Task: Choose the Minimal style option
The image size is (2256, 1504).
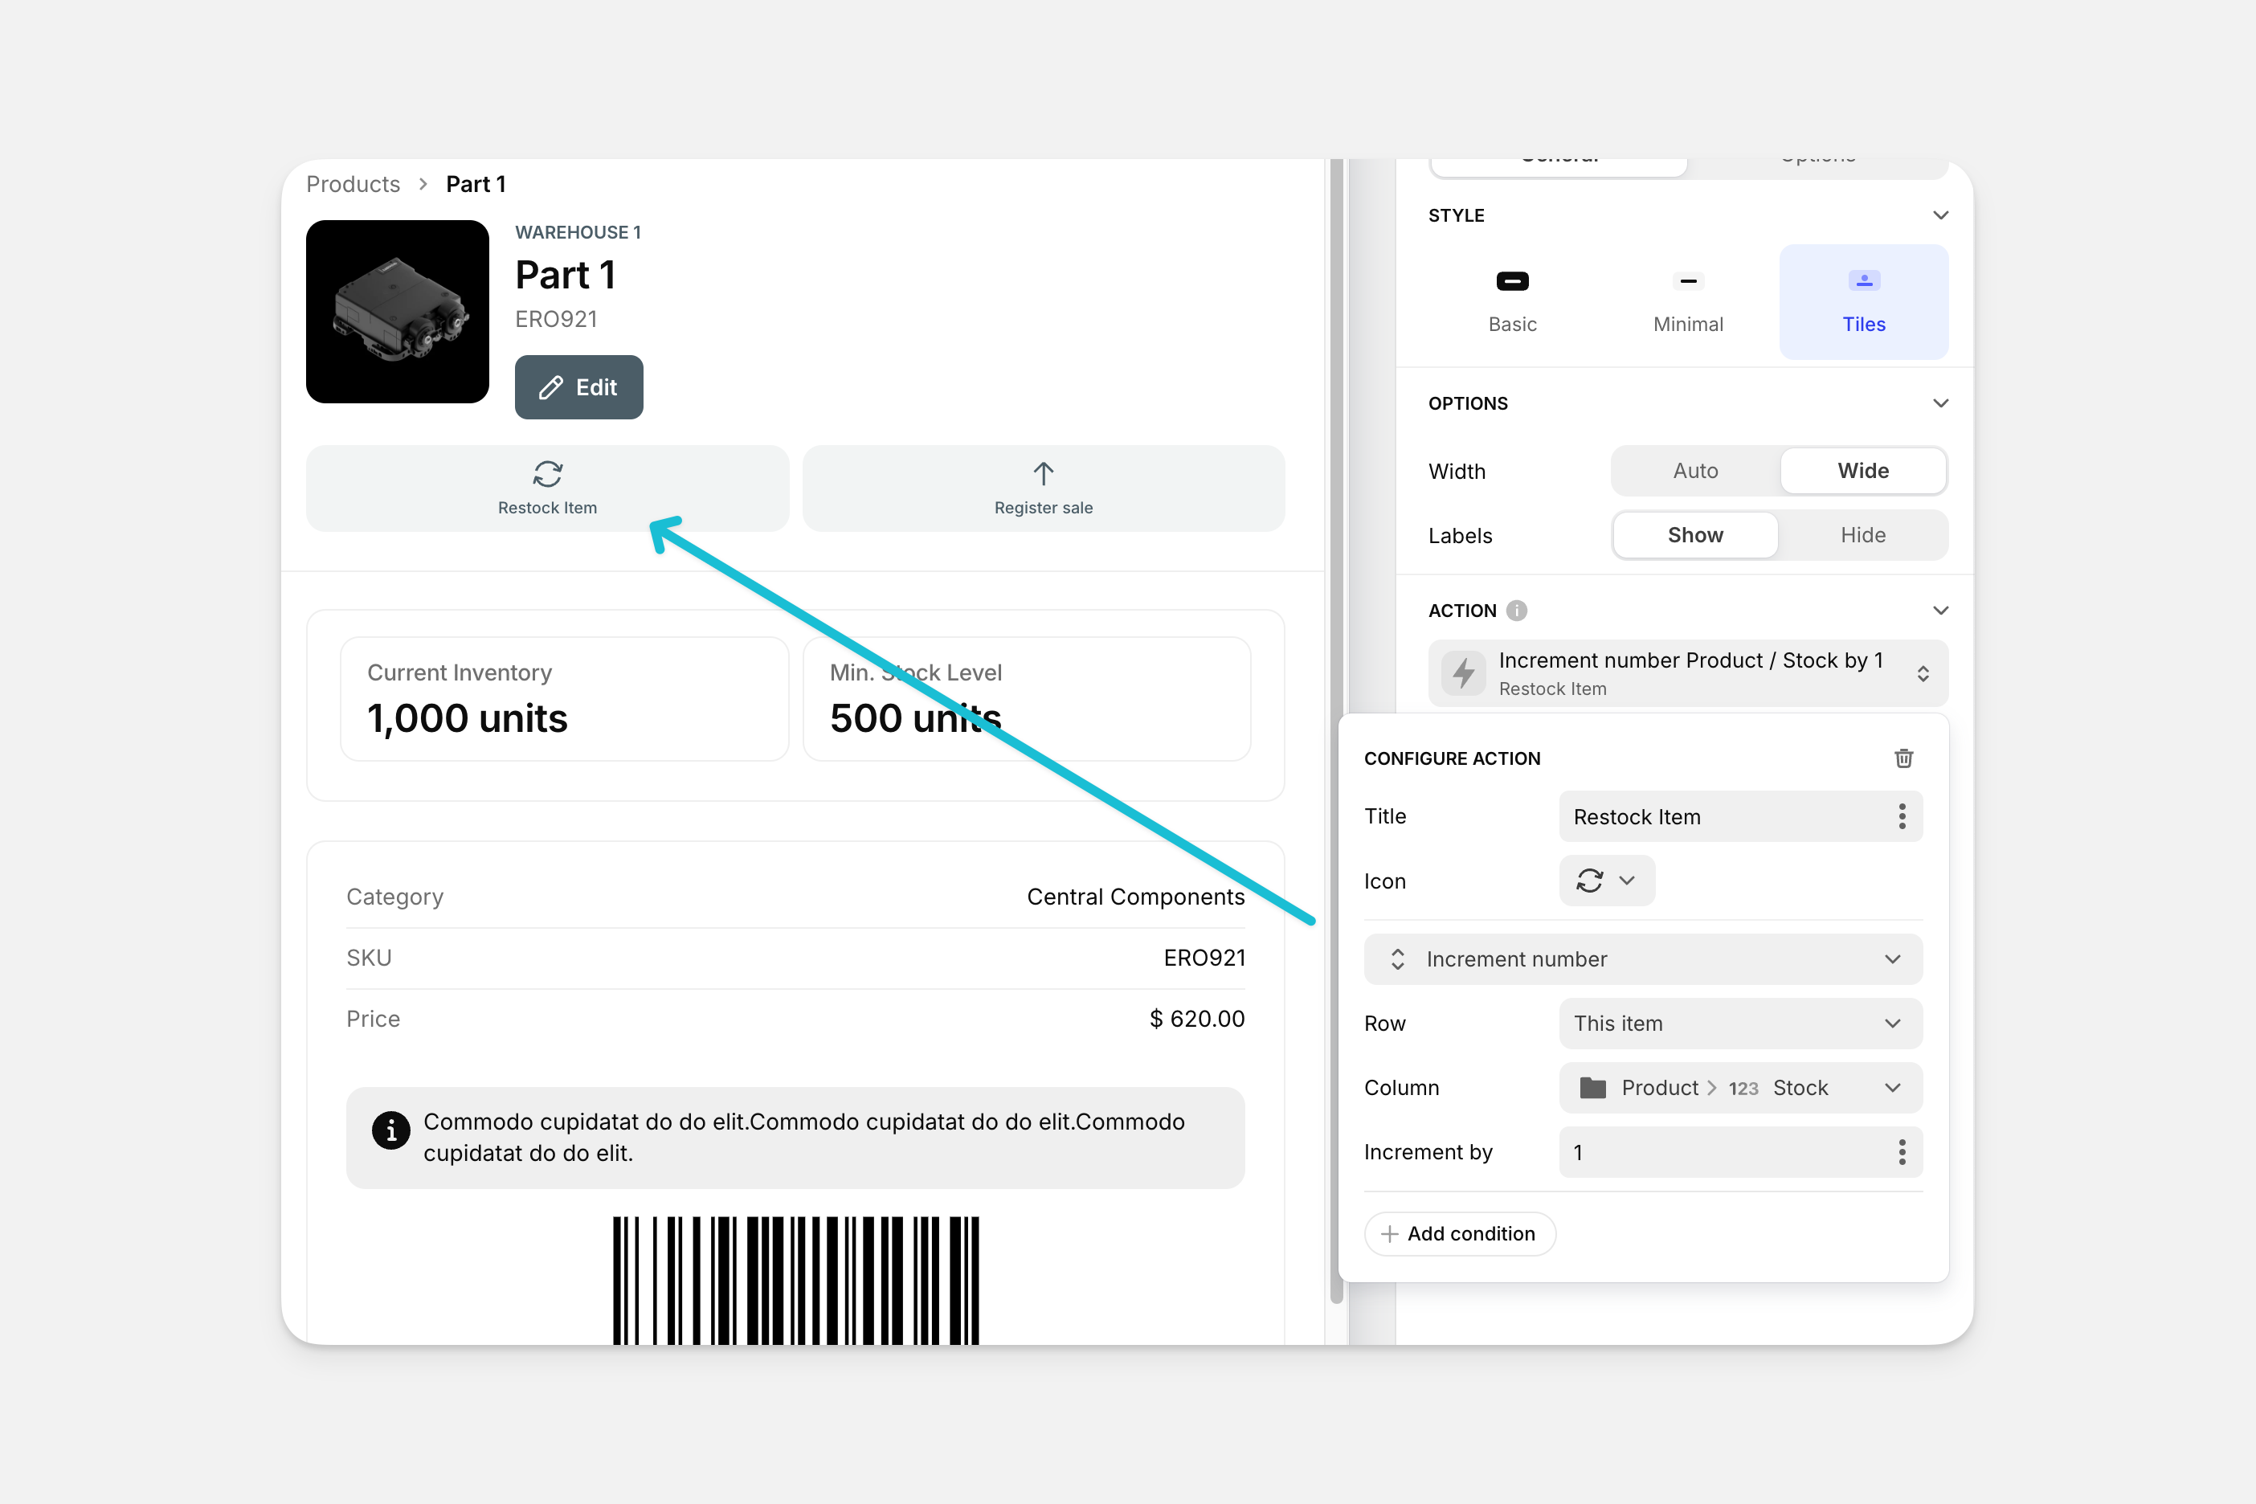Action: pos(1688,302)
